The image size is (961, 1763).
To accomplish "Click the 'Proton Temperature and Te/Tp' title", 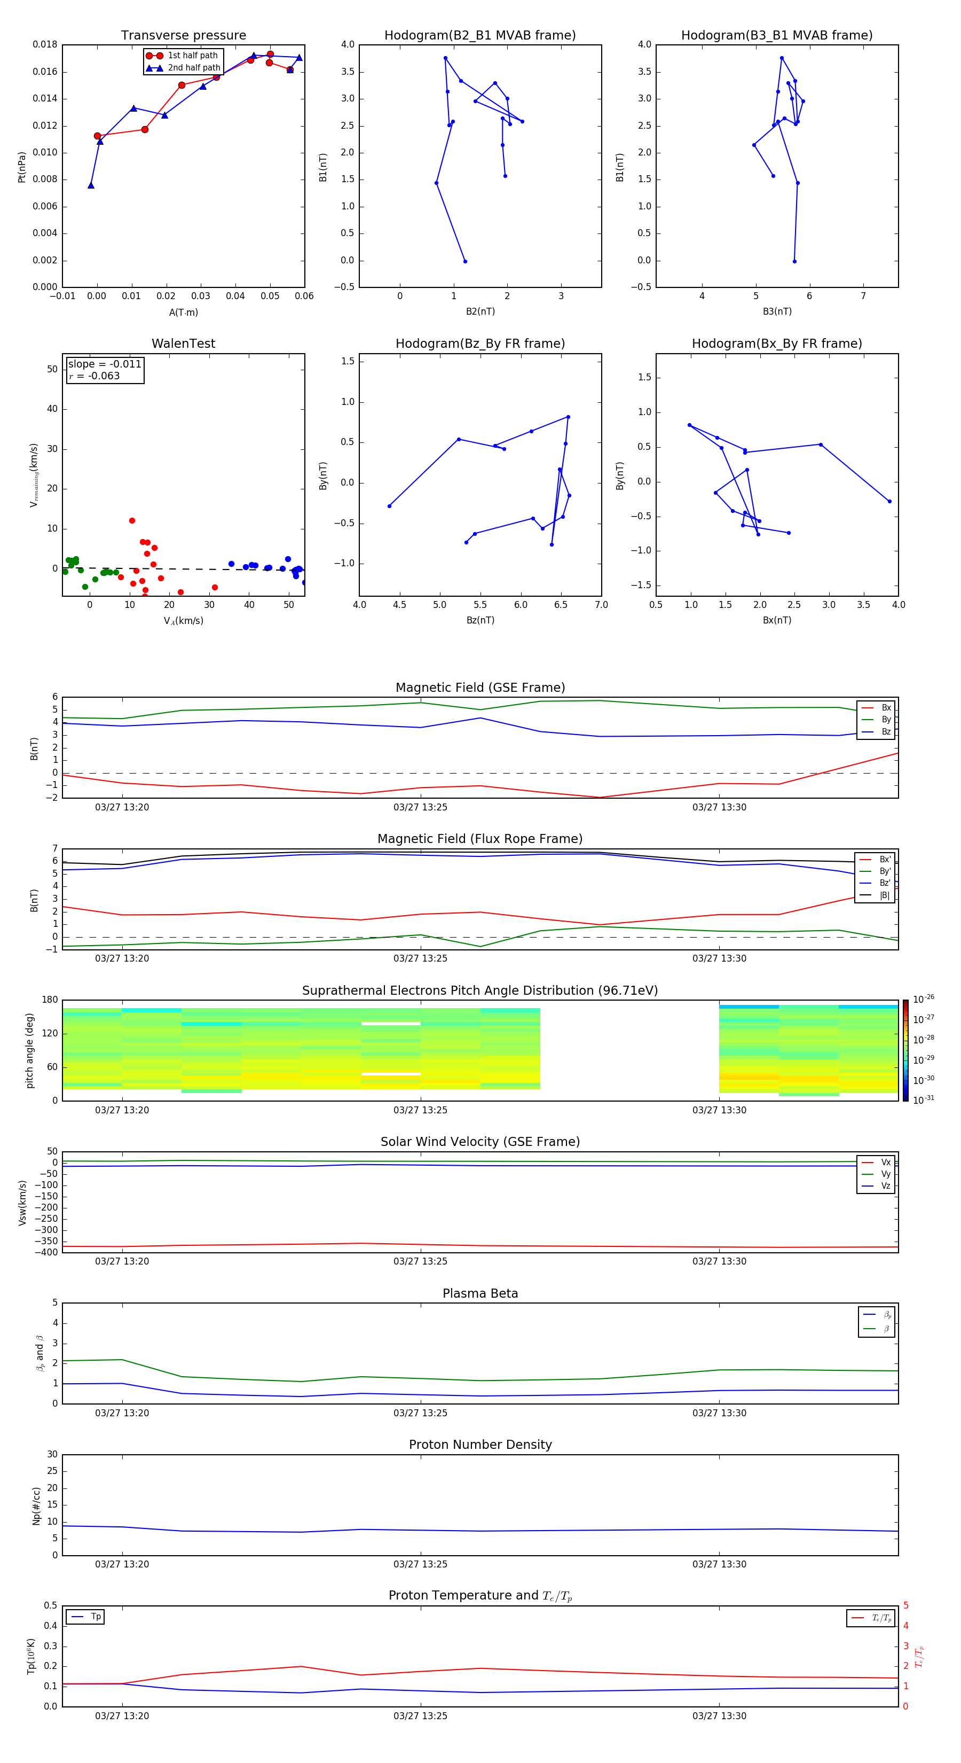I will (480, 1596).
